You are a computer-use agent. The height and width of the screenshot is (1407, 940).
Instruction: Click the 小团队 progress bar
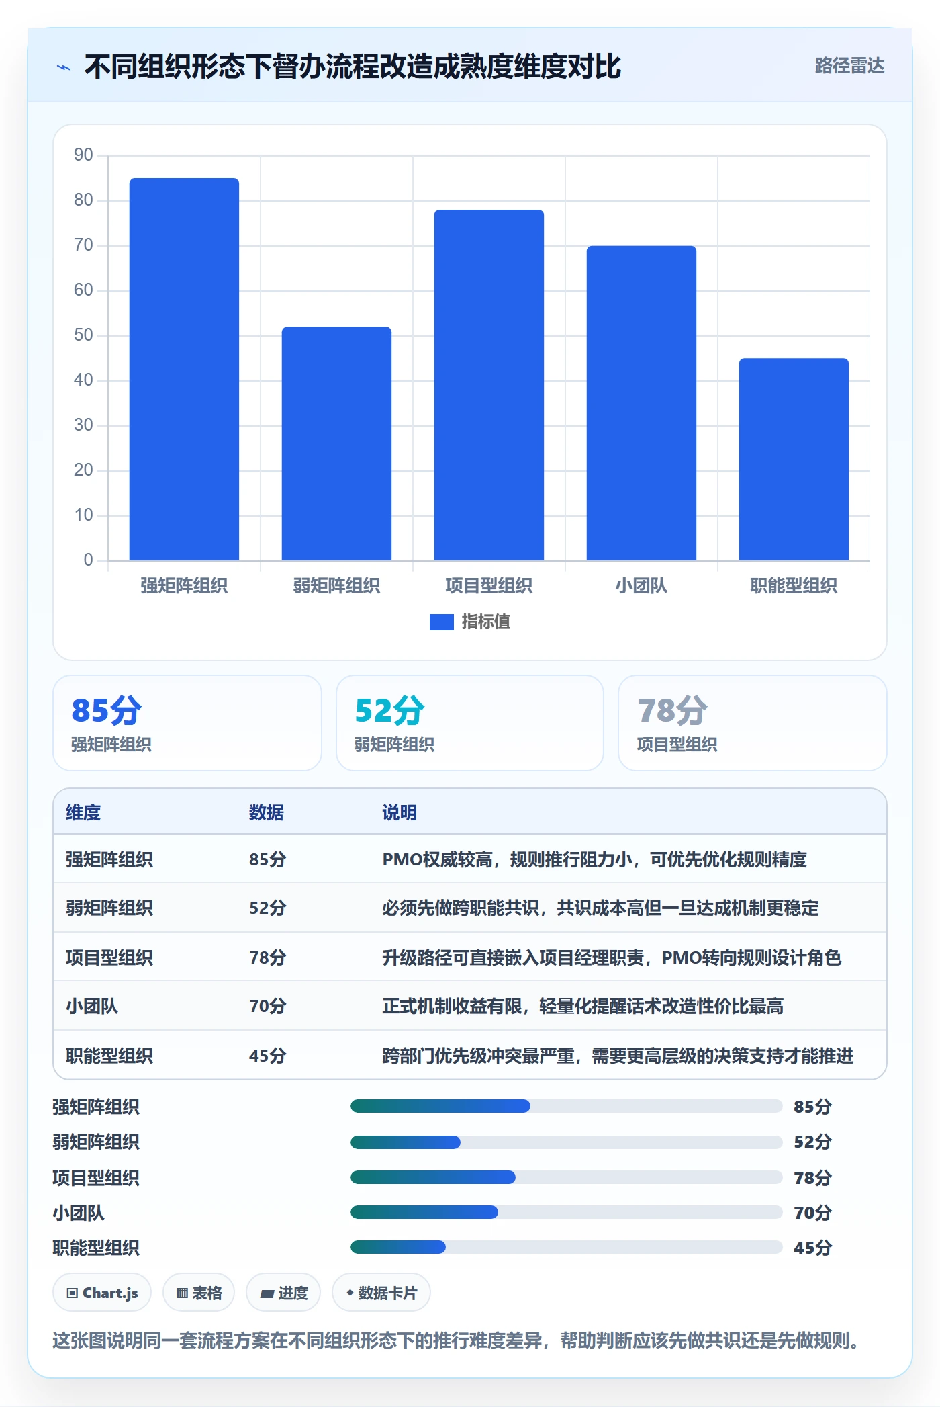click(x=567, y=1212)
